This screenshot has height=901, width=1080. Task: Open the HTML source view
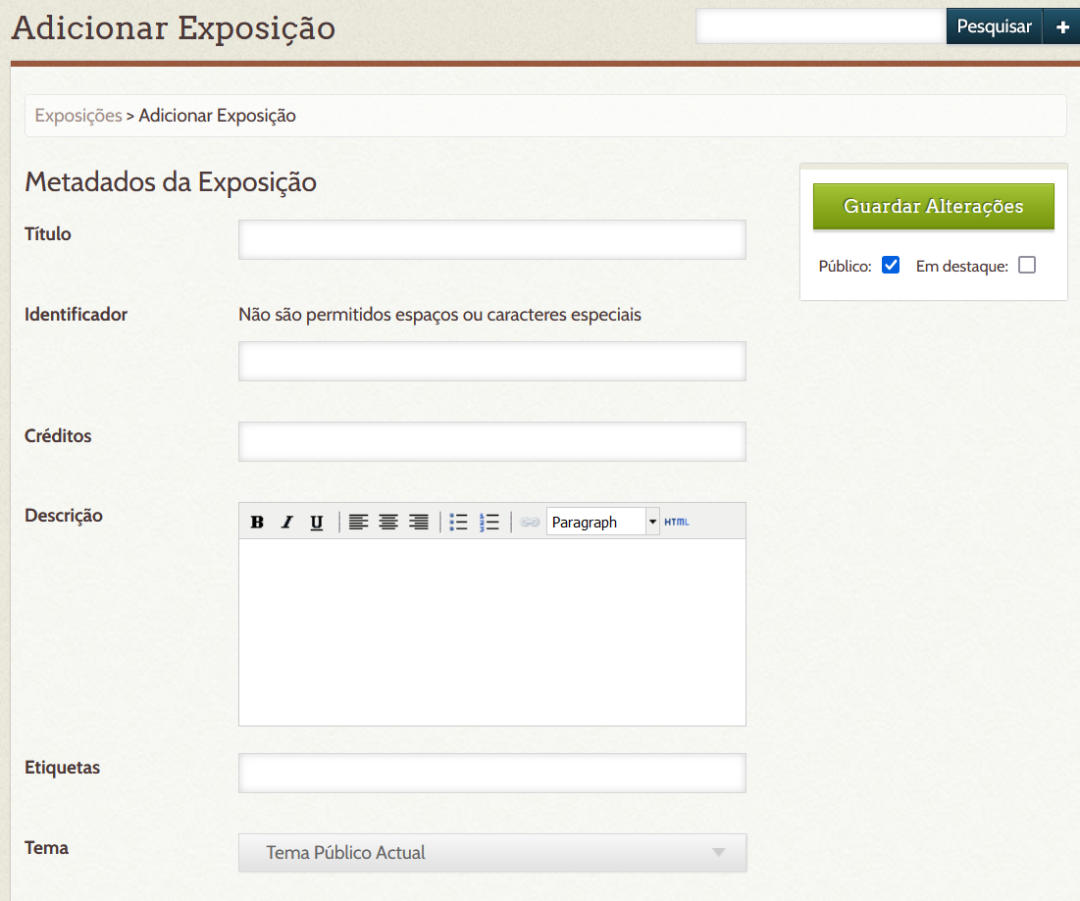677,522
